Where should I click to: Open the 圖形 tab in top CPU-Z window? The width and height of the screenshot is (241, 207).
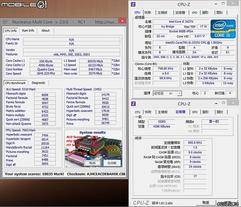[x=205, y=12]
